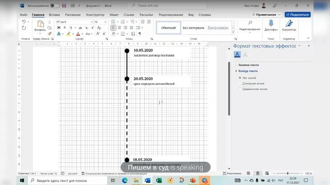This screenshot has height=185, width=330.
Task: Align text right
Action: point(125,28)
